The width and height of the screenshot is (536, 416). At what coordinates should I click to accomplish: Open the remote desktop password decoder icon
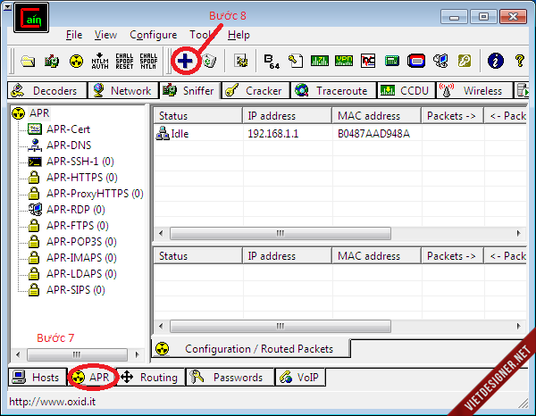[440, 62]
